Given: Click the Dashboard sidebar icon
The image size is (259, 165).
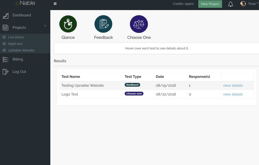Looking at the screenshot, I should (6, 15).
